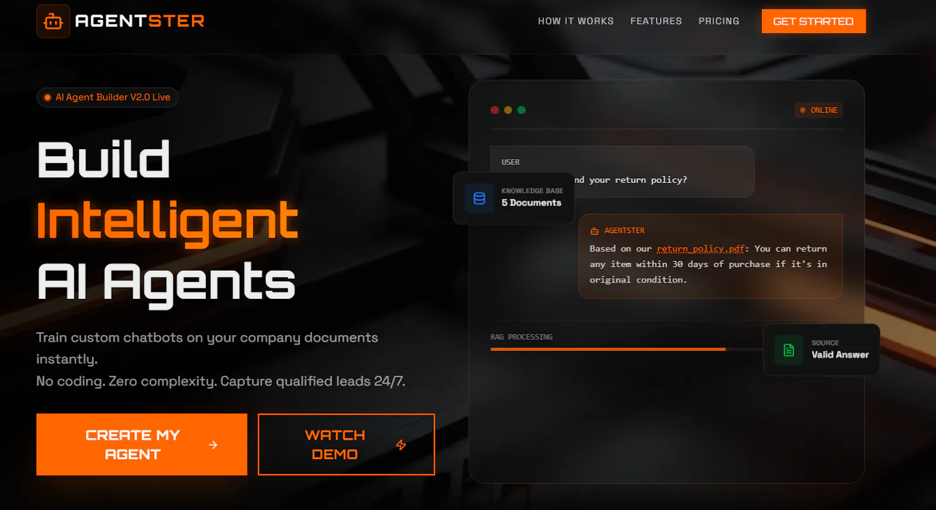Click the Watch Demo button
This screenshot has height=510, width=936.
click(346, 444)
